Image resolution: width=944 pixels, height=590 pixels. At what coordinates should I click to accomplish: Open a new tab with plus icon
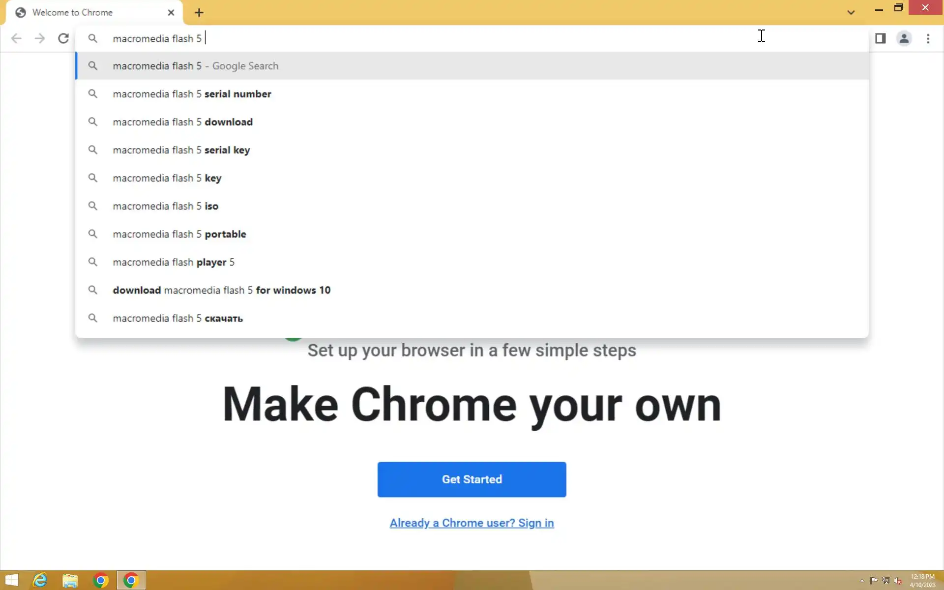[x=199, y=13]
